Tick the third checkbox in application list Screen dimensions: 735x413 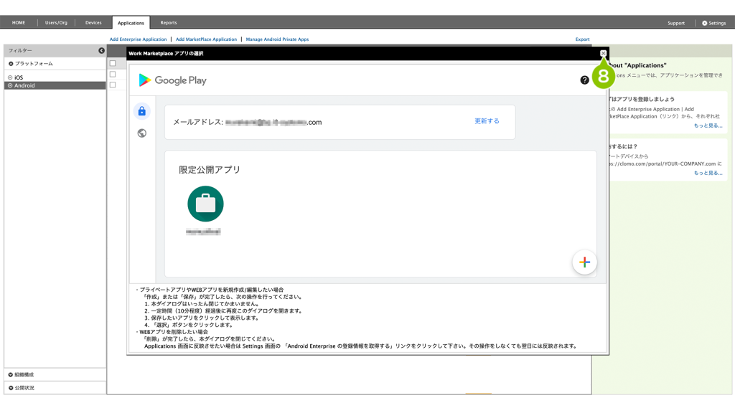coord(113,85)
